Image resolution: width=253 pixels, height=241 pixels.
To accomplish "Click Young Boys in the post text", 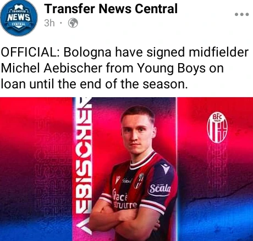I will pos(171,69).
